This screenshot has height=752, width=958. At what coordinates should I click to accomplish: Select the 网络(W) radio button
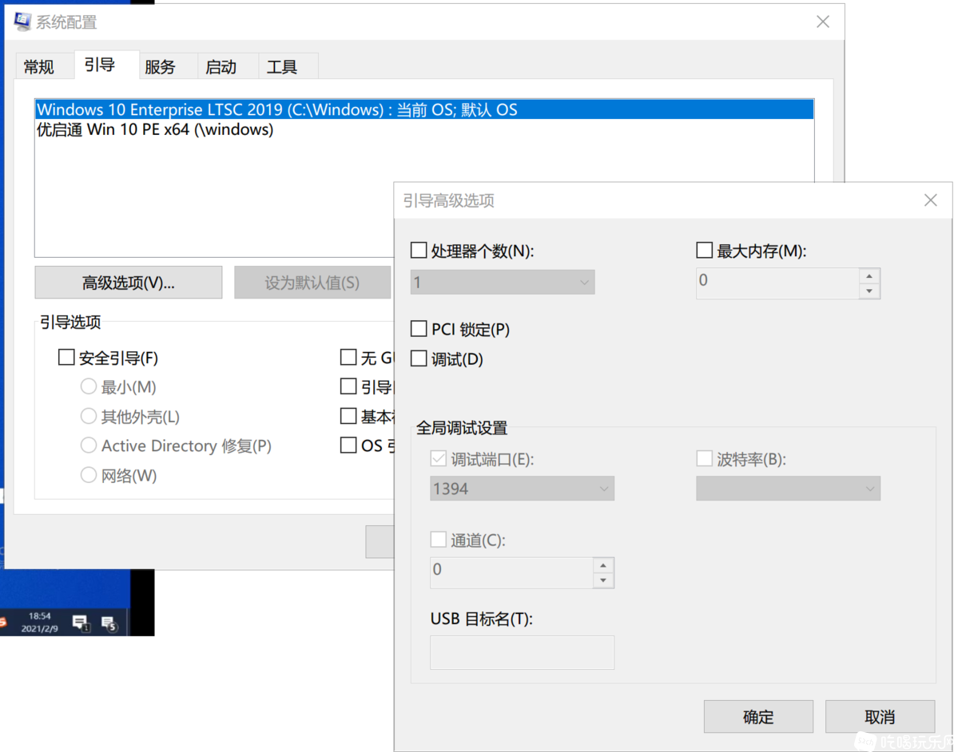tap(89, 474)
